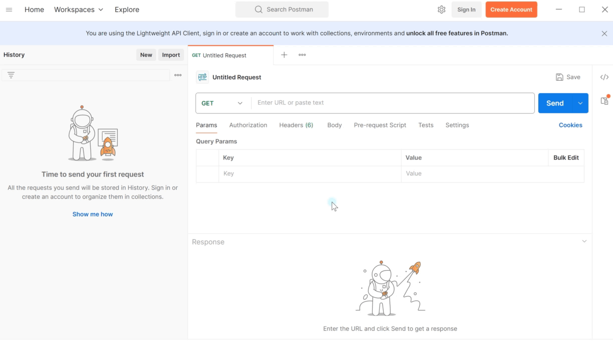
Task: Click the Create Account button
Action: click(x=511, y=9)
